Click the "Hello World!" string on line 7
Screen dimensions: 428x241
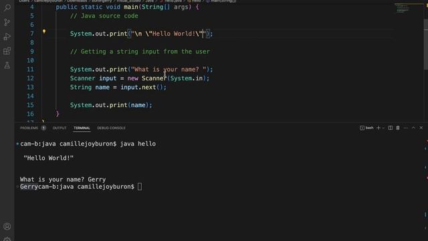169,33
